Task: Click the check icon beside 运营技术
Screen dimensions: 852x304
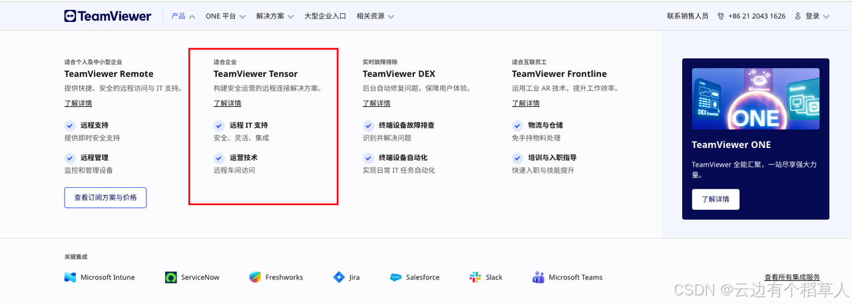Action: (218, 157)
